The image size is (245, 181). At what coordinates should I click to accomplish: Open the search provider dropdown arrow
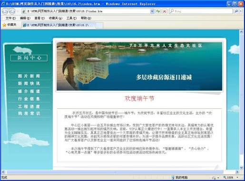[x=241, y=11]
